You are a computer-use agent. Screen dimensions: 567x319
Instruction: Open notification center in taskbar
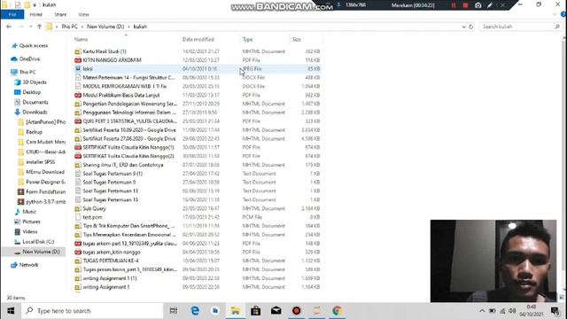[x=555, y=311]
